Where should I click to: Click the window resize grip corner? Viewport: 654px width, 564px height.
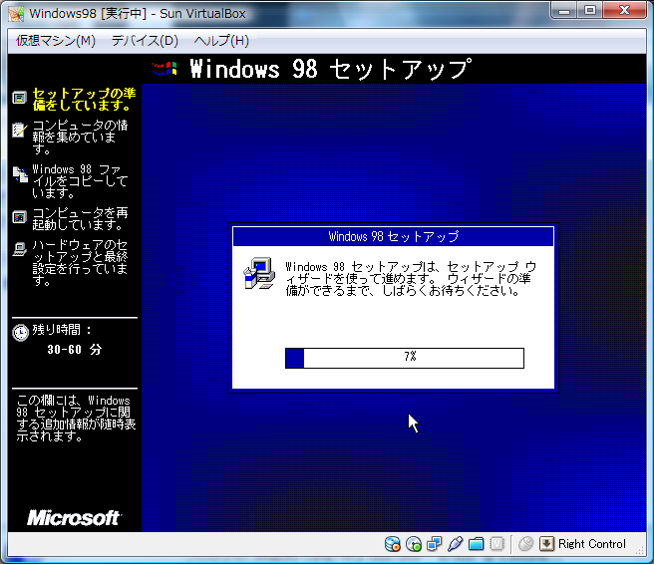click(x=640, y=550)
